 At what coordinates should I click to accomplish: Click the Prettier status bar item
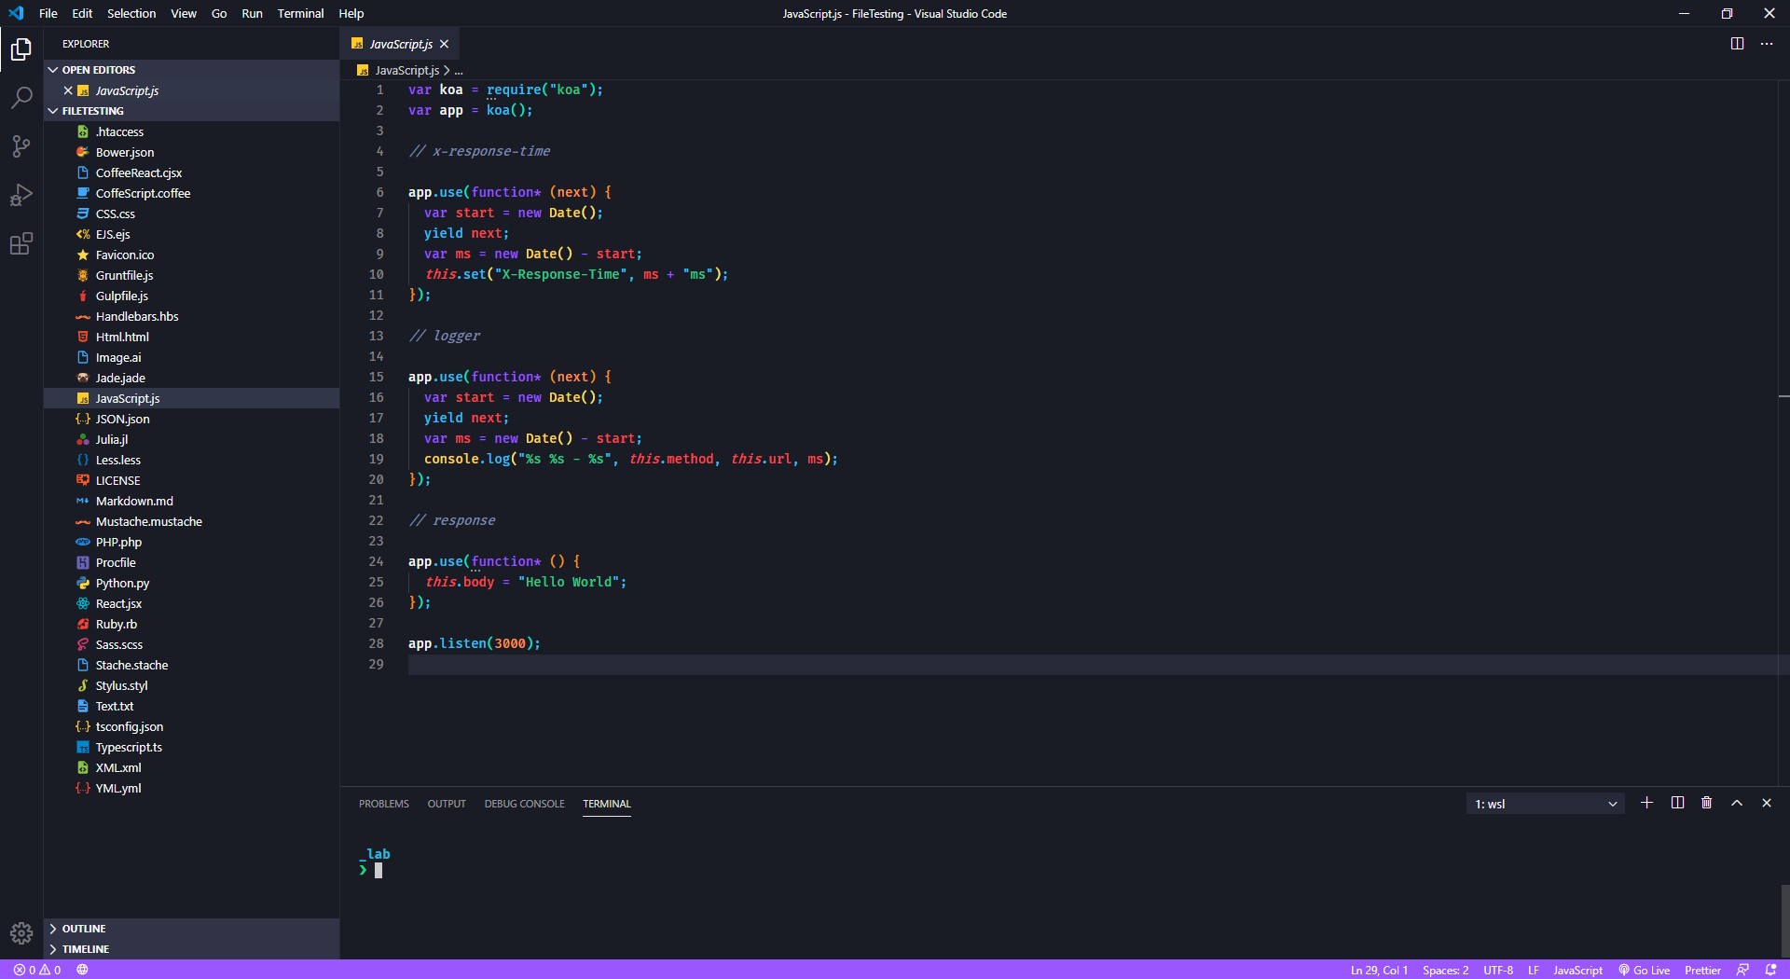[1702, 970]
